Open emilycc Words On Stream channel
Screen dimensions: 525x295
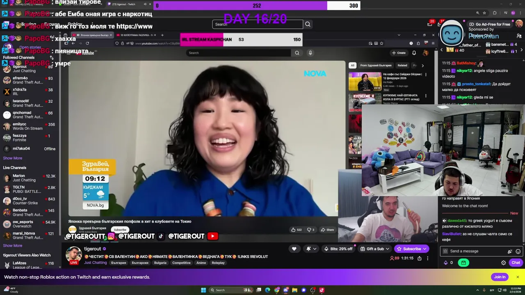(29, 126)
